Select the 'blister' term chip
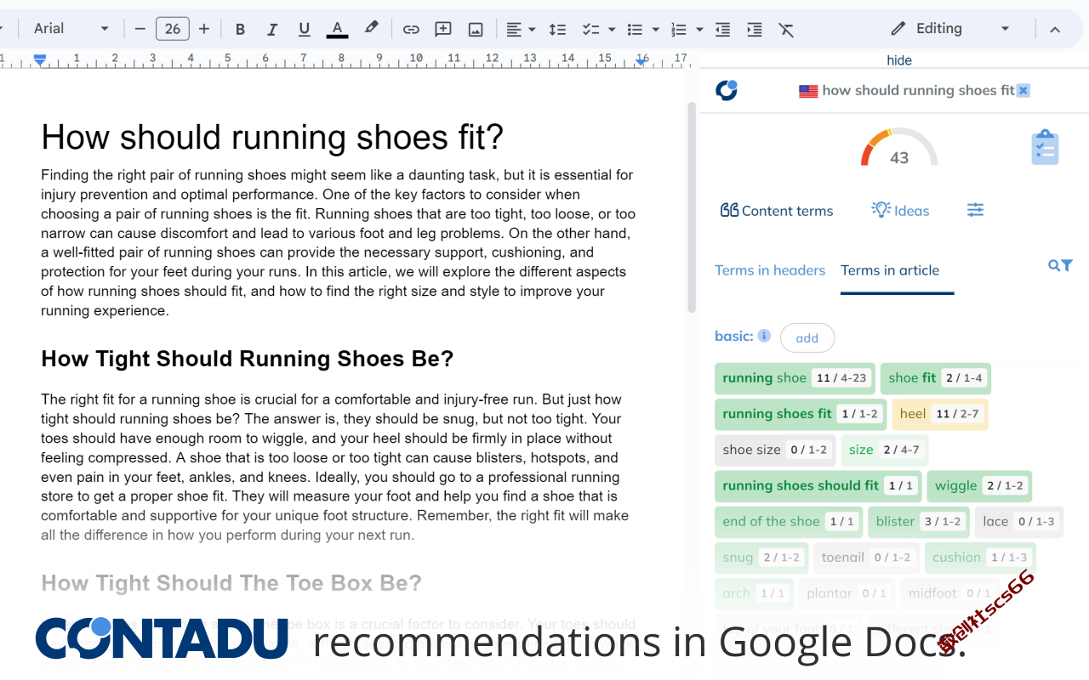 pyautogui.click(x=919, y=522)
